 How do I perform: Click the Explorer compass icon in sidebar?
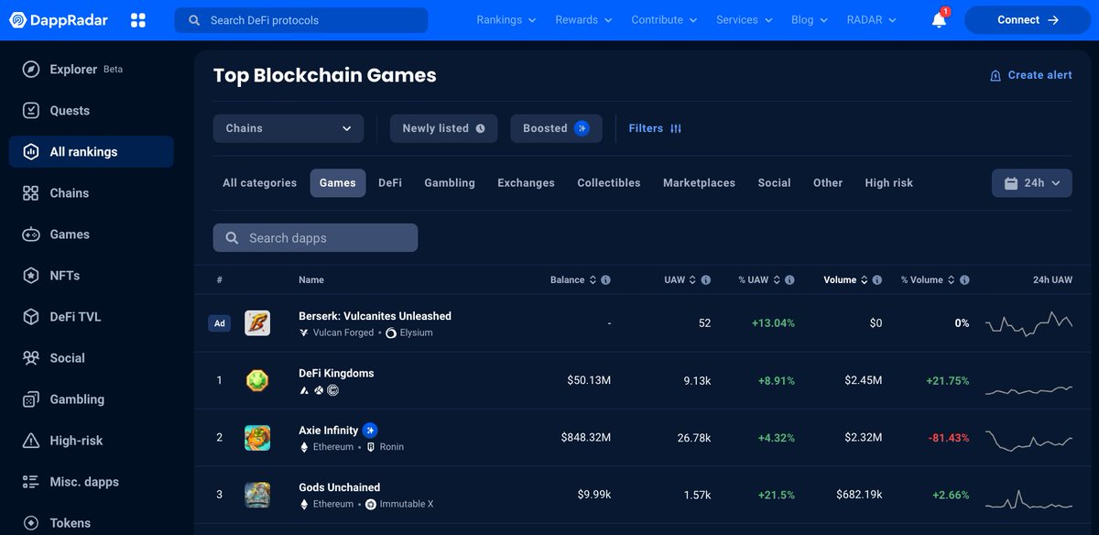coord(31,70)
